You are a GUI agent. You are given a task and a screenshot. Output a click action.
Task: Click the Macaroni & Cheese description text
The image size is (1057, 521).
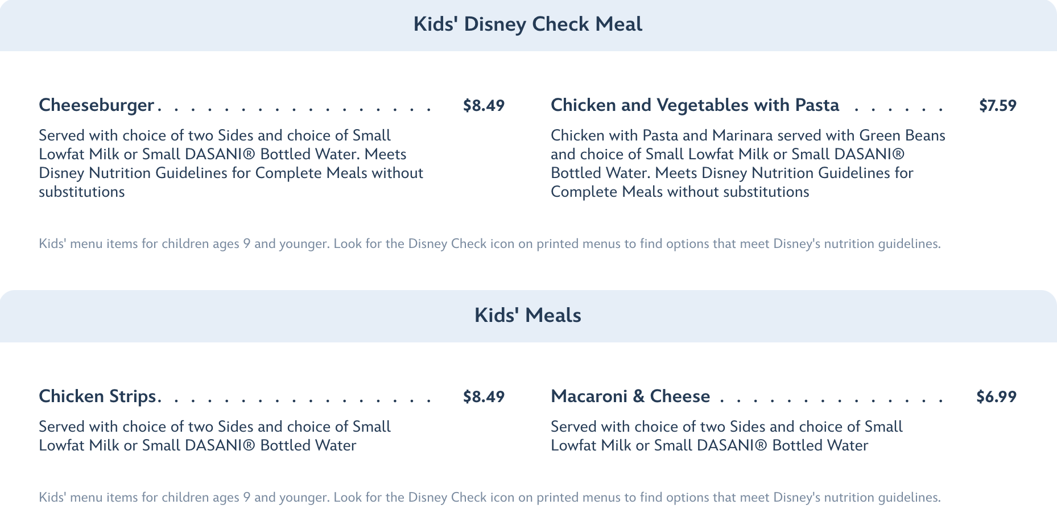point(726,436)
